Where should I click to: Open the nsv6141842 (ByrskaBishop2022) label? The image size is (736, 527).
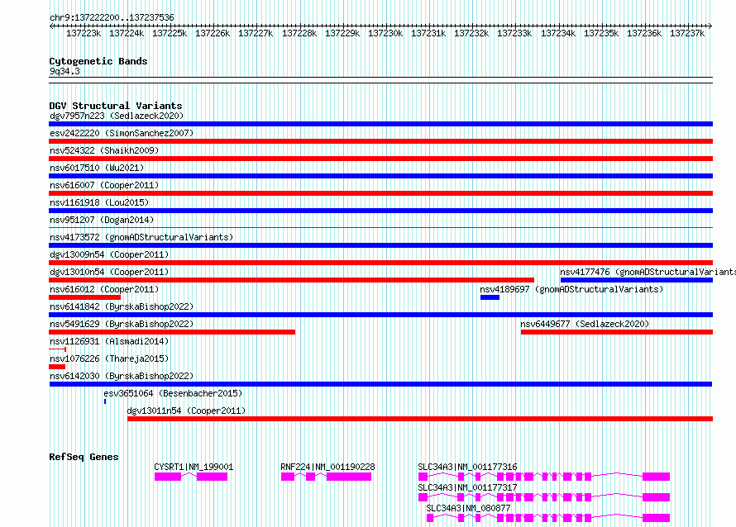pos(122,306)
